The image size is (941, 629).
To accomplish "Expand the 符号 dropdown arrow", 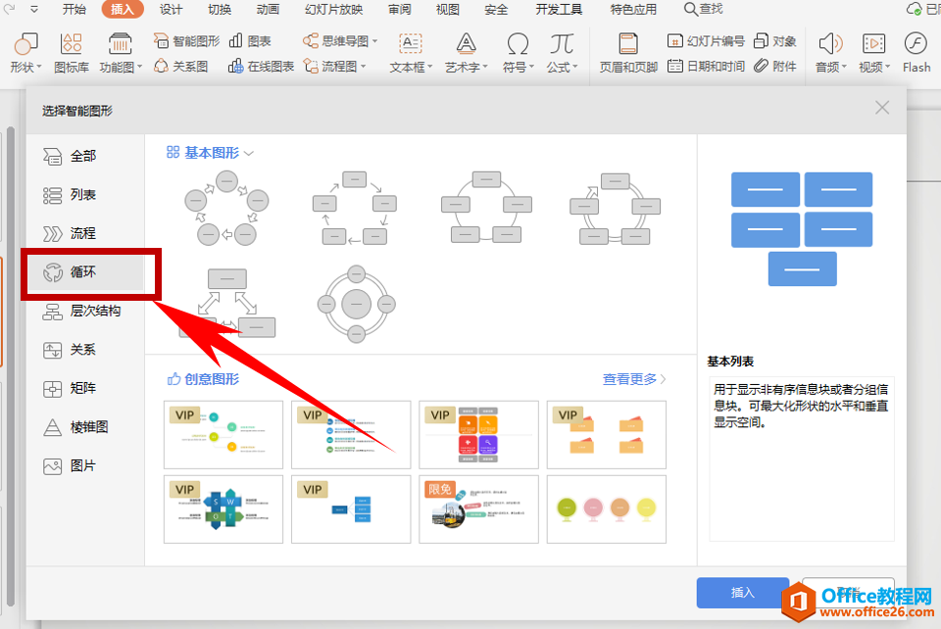I will (531, 68).
